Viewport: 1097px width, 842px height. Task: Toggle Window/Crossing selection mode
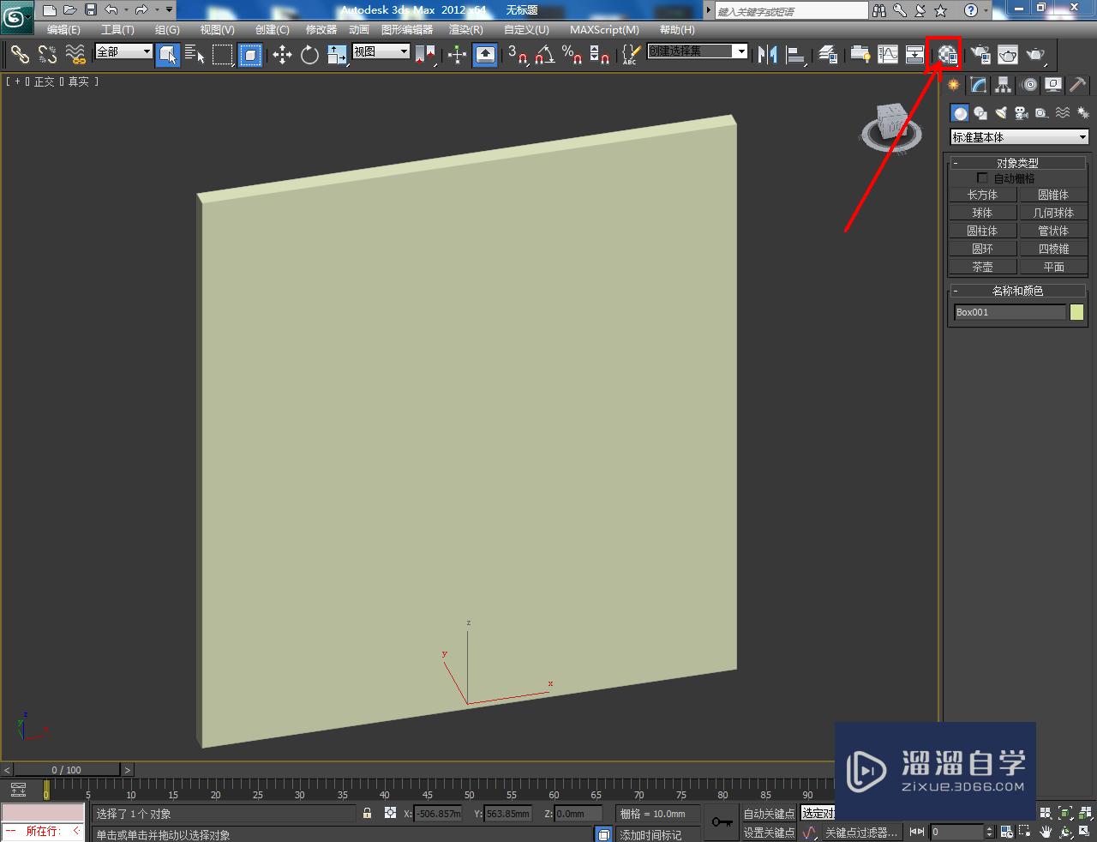[250, 54]
